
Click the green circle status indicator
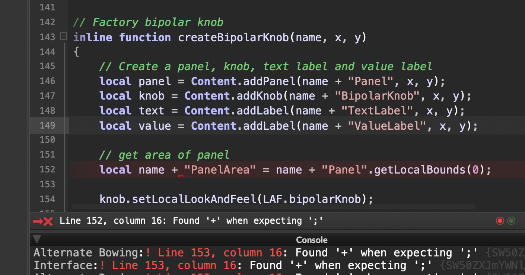coord(511,221)
